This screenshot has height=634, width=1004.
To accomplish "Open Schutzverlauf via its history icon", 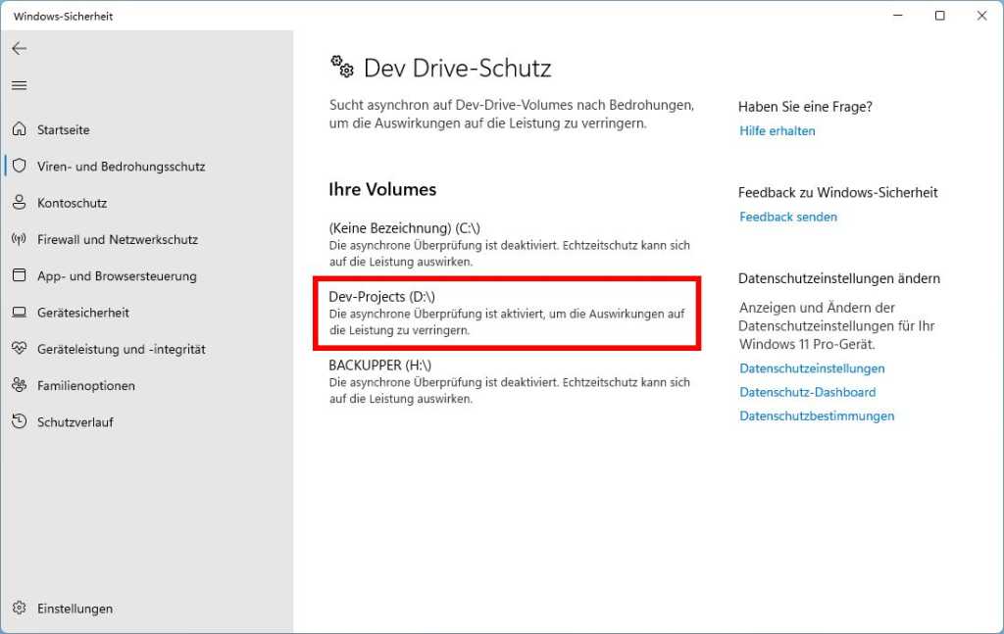I will pyautogui.click(x=20, y=421).
